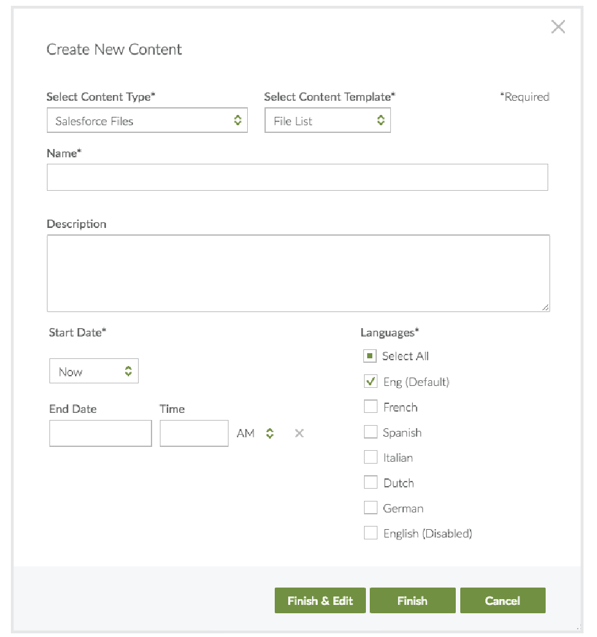This screenshot has width=597, height=637.
Task: Open Select Content Template dropdown
Action: (327, 121)
